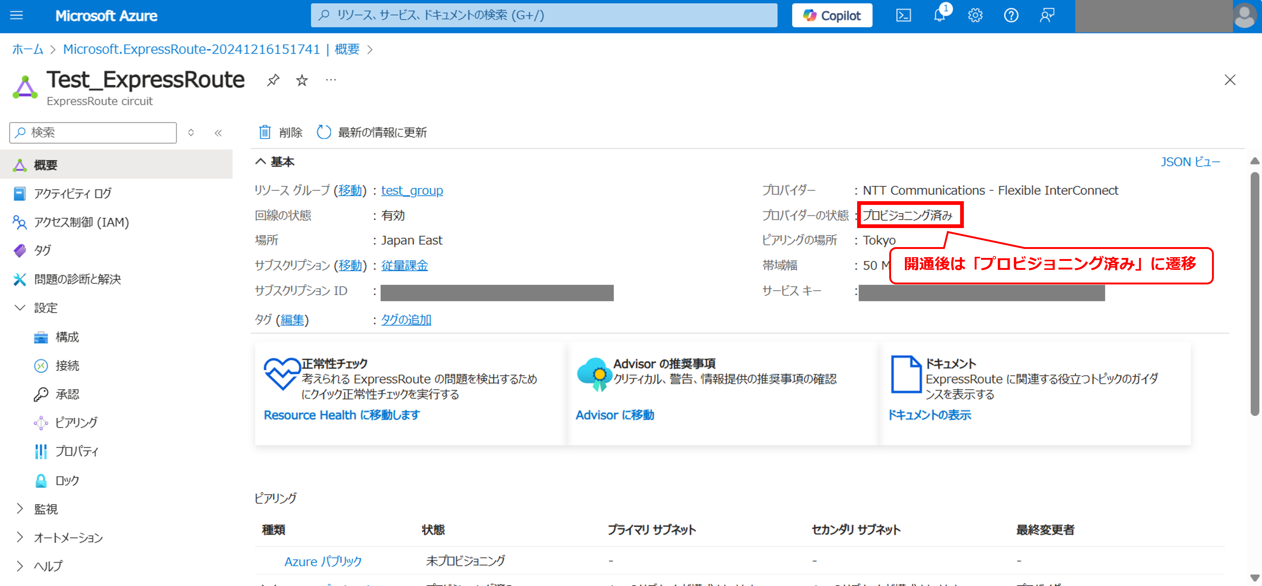Open the feedback icon in header
The image size is (1262, 586).
(1046, 16)
